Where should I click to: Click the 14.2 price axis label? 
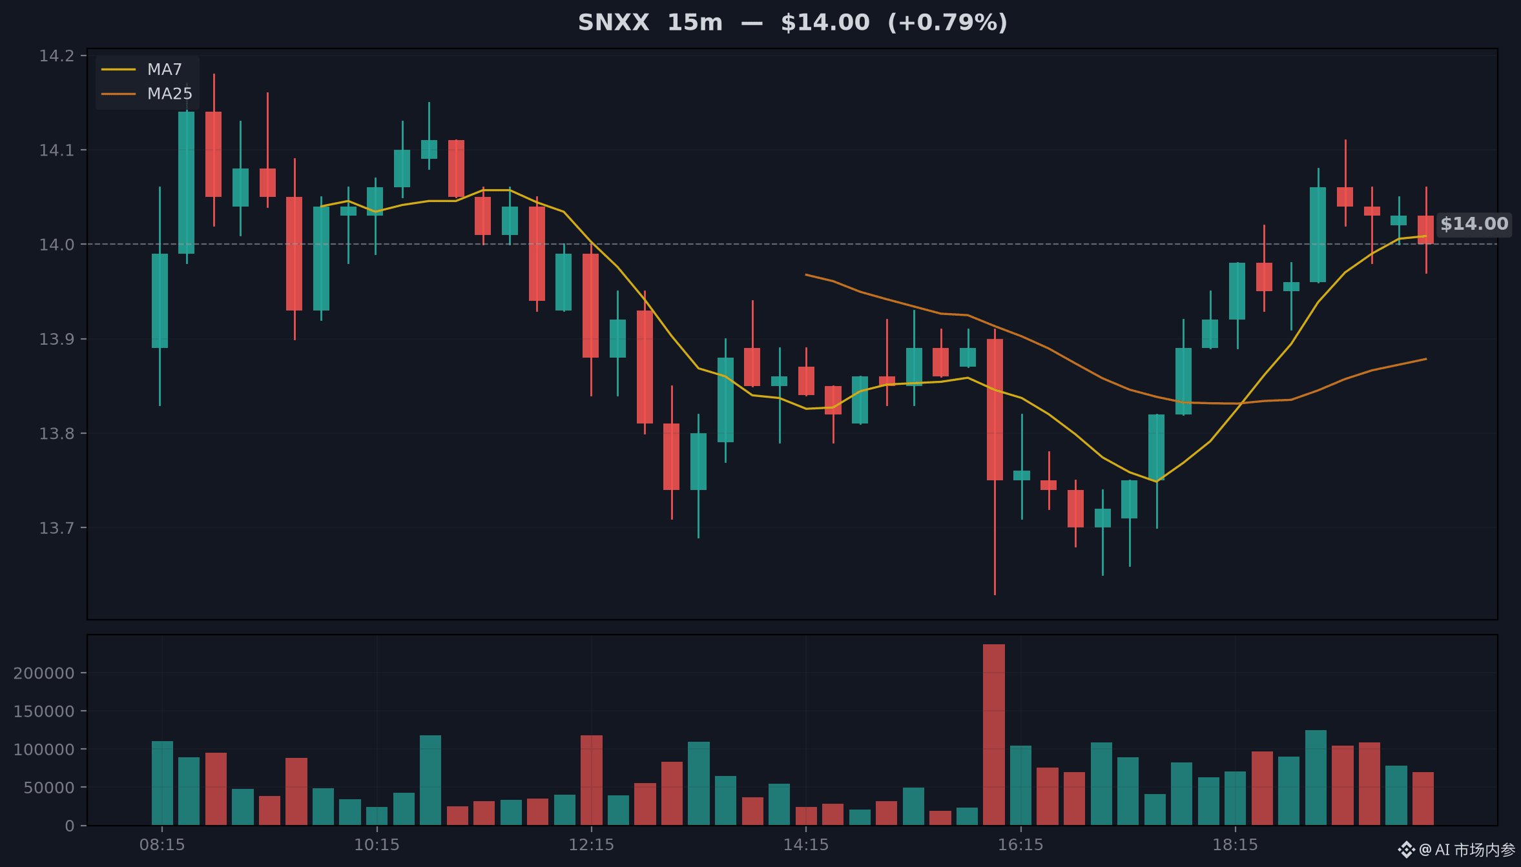click(x=57, y=56)
